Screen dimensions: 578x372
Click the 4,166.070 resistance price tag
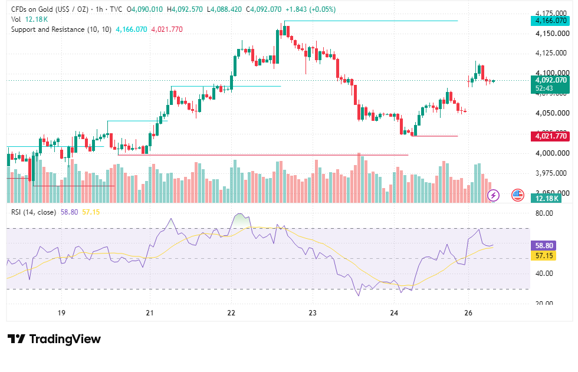click(x=550, y=21)
